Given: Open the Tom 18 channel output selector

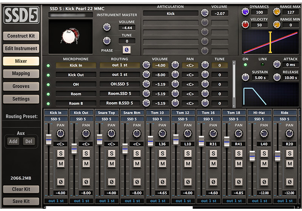Looking at the screenshot, I should pyautogui.click(x=234, y=201).
